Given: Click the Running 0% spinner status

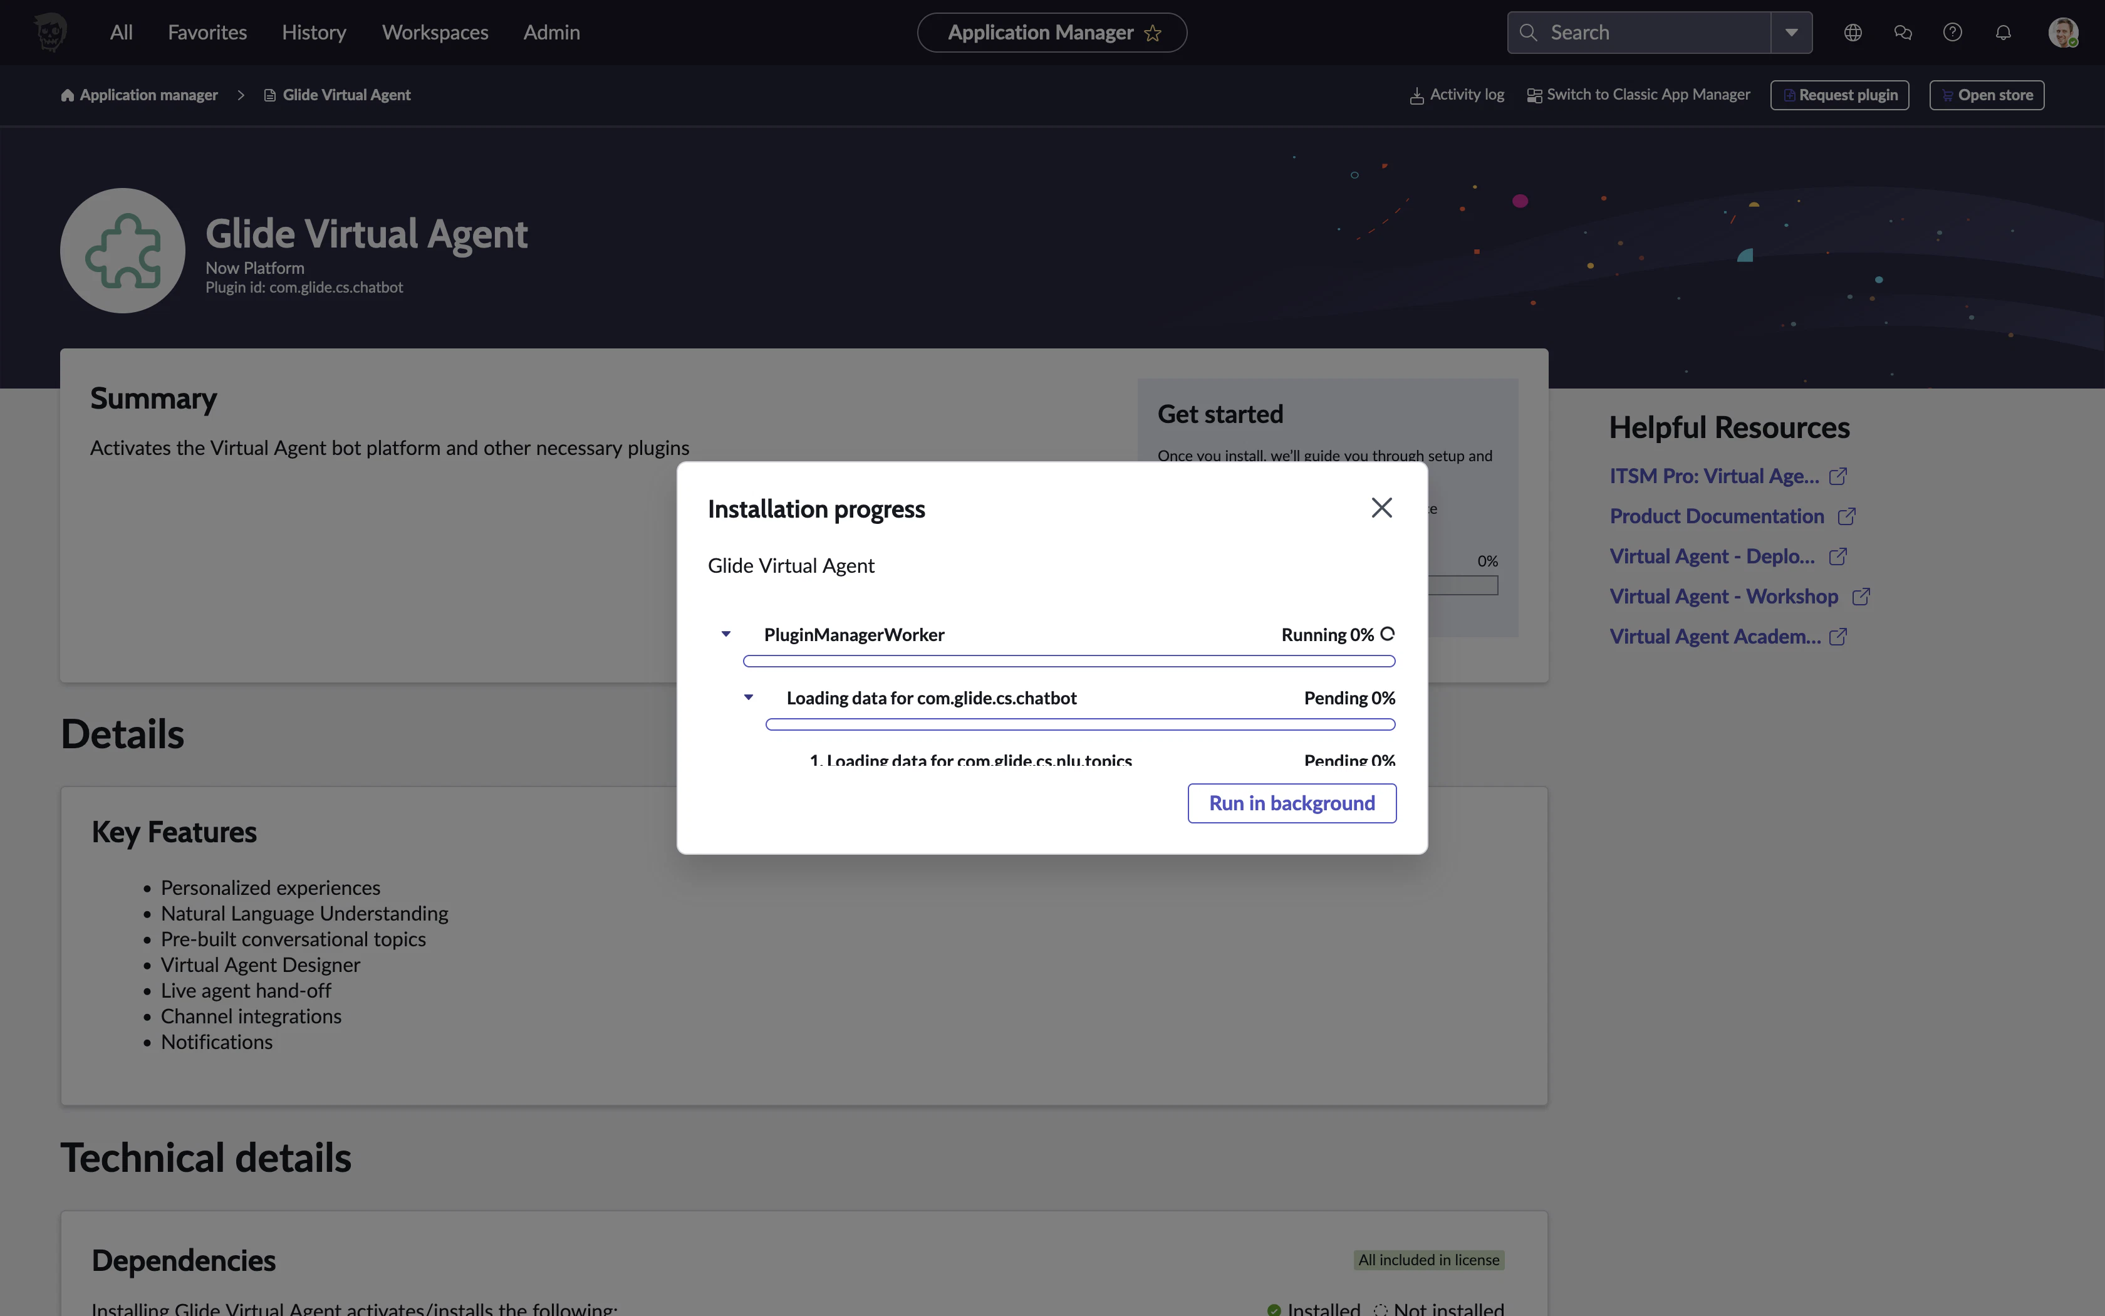Looking at the screenshot, I should pos(1338,634).
